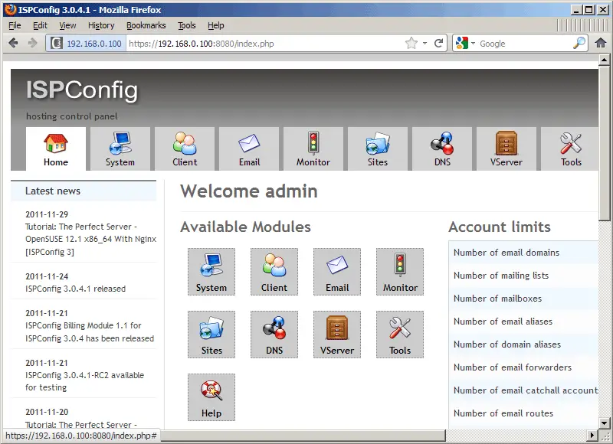Open the Email module under Available Modules

[x=337, y=272]
